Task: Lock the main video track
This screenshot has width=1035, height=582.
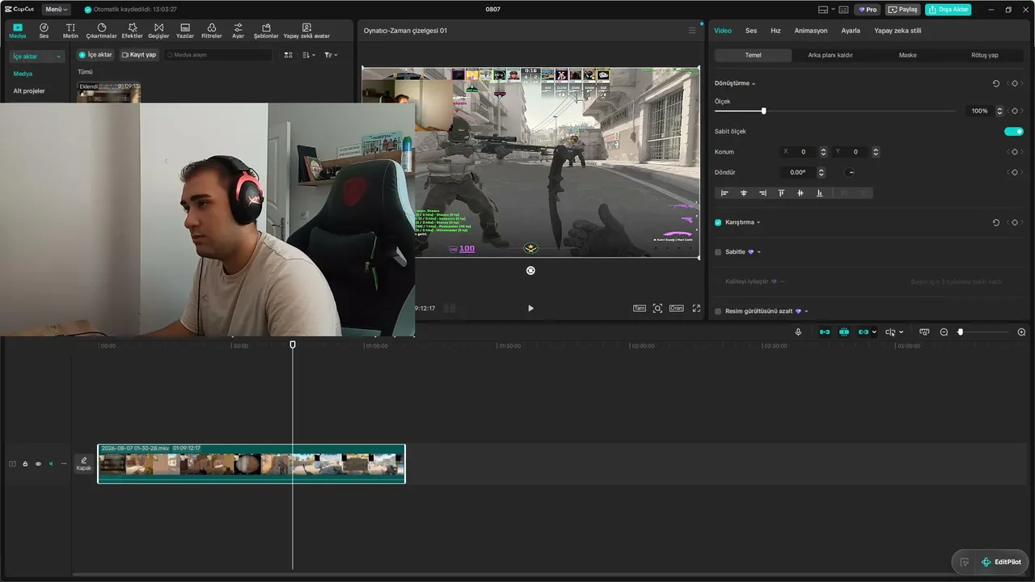Action: click(x=25, y=464)
